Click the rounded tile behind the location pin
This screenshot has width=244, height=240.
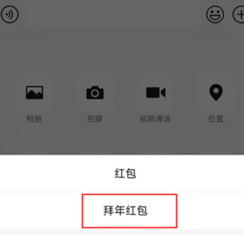pyautogui.click(x=216, y=92)
